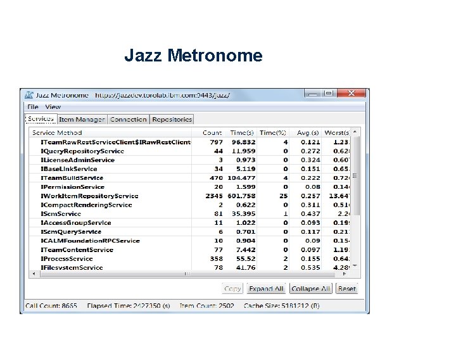
Task: Click the vertical scrollbar down arrow
Action: (355, 266)
